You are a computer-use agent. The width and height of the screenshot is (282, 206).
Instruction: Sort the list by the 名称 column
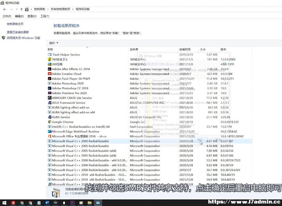click(x=87, y=49)
